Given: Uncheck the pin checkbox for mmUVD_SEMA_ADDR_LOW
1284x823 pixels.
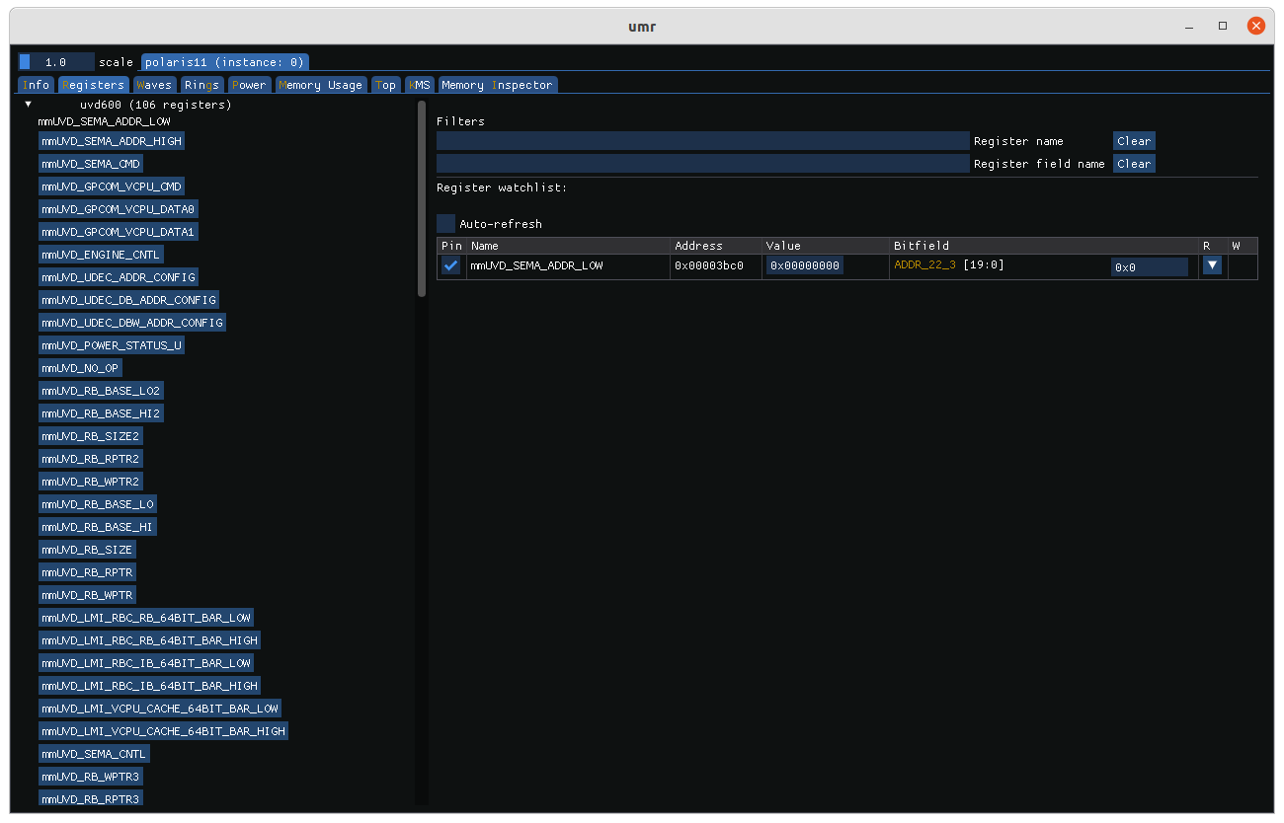Looking at the screenshot, I should 451,265.
